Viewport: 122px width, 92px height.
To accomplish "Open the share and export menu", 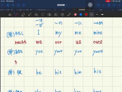I will (24, 5).
